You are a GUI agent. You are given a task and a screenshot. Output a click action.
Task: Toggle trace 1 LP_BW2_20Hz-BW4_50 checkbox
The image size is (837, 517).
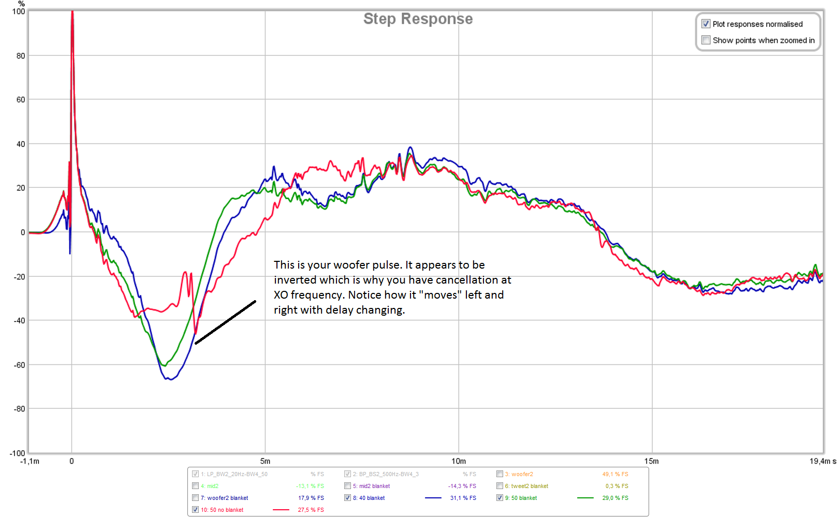point(195,474)
